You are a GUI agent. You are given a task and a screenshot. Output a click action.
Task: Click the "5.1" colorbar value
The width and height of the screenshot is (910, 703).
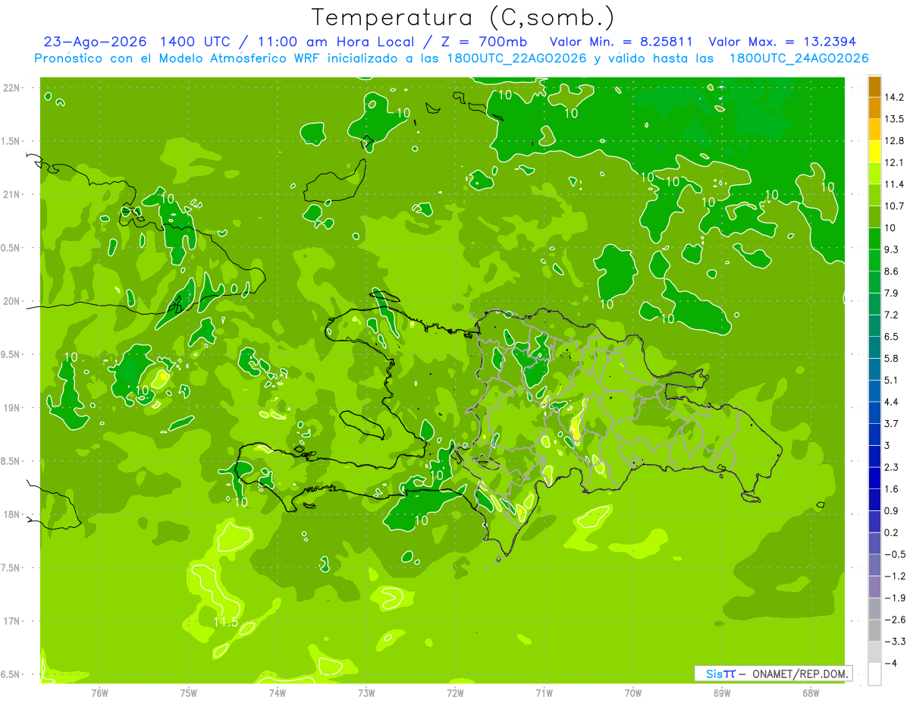click(x=893, y=380)
